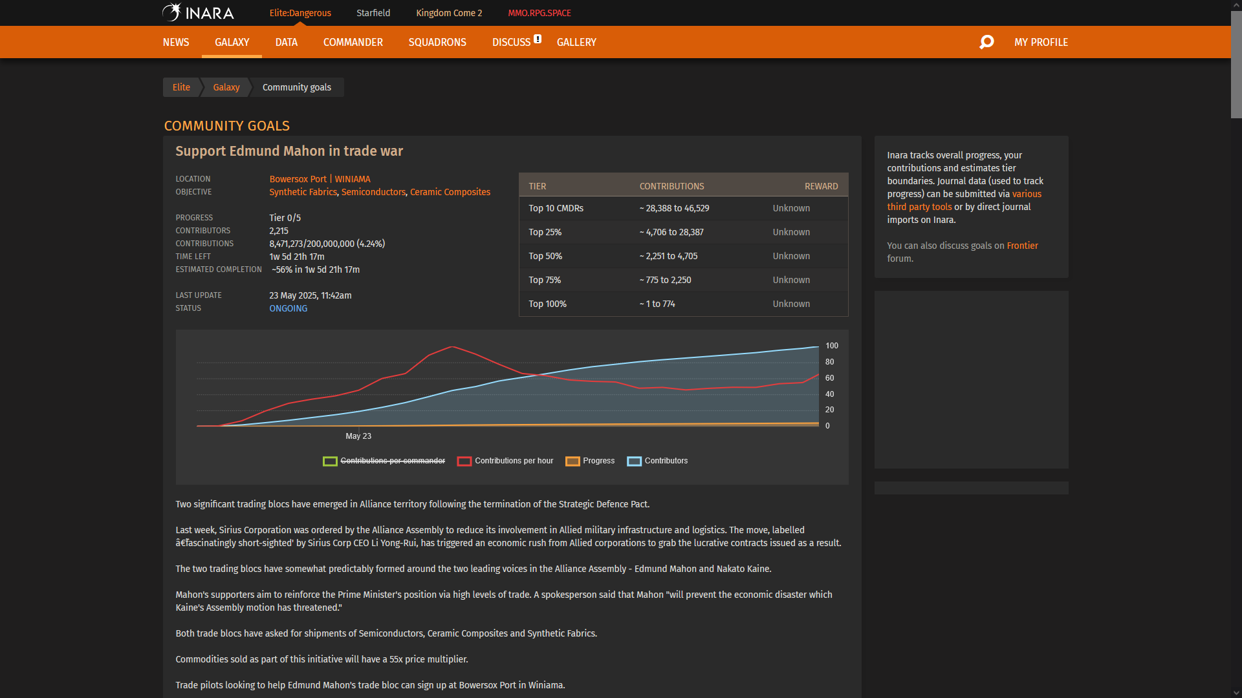
Task: Switch to the Starfield game tab
Action: (373, 13)
